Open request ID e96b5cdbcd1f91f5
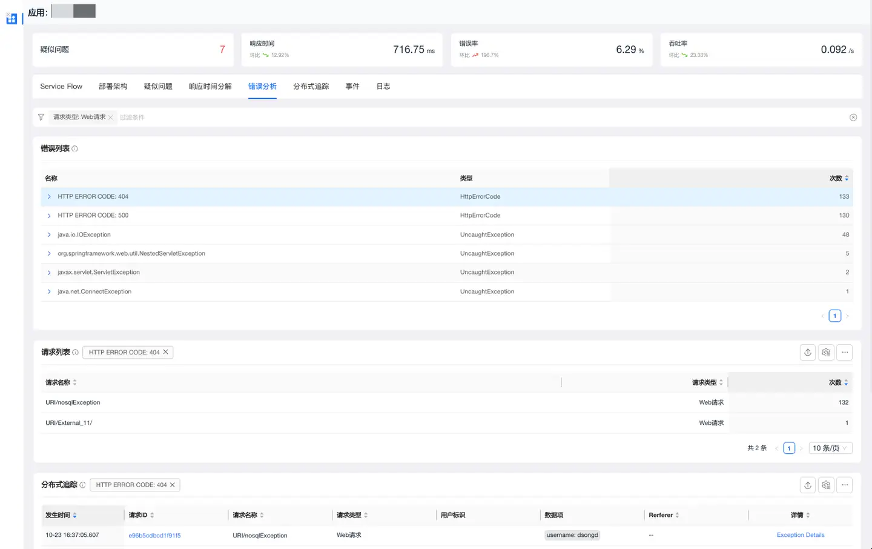 click(154, 536)
